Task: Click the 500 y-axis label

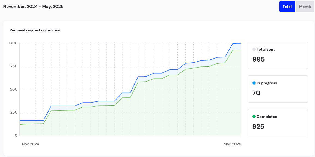Action: coord(14,89)
